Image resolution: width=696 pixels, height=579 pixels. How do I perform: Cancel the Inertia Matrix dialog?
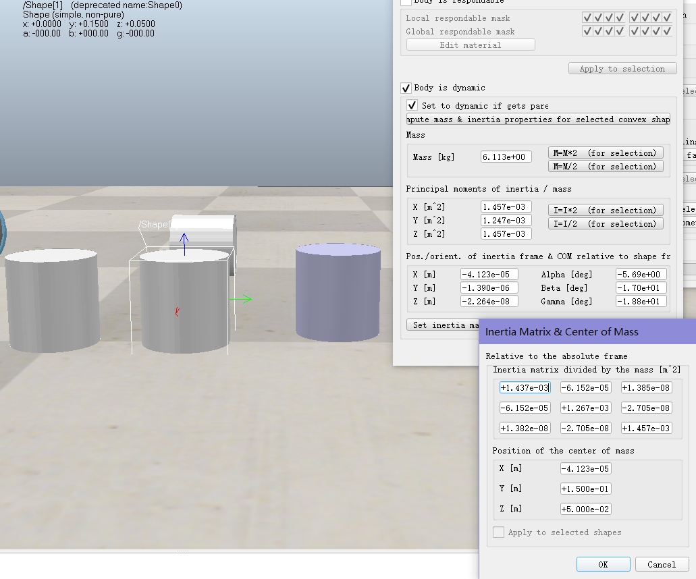point(661,564)
